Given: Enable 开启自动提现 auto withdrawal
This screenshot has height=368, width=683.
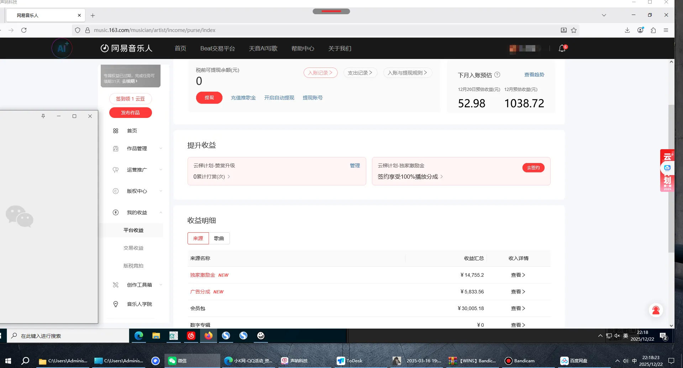Looking at the screenshot, I should tap(279, 98).
